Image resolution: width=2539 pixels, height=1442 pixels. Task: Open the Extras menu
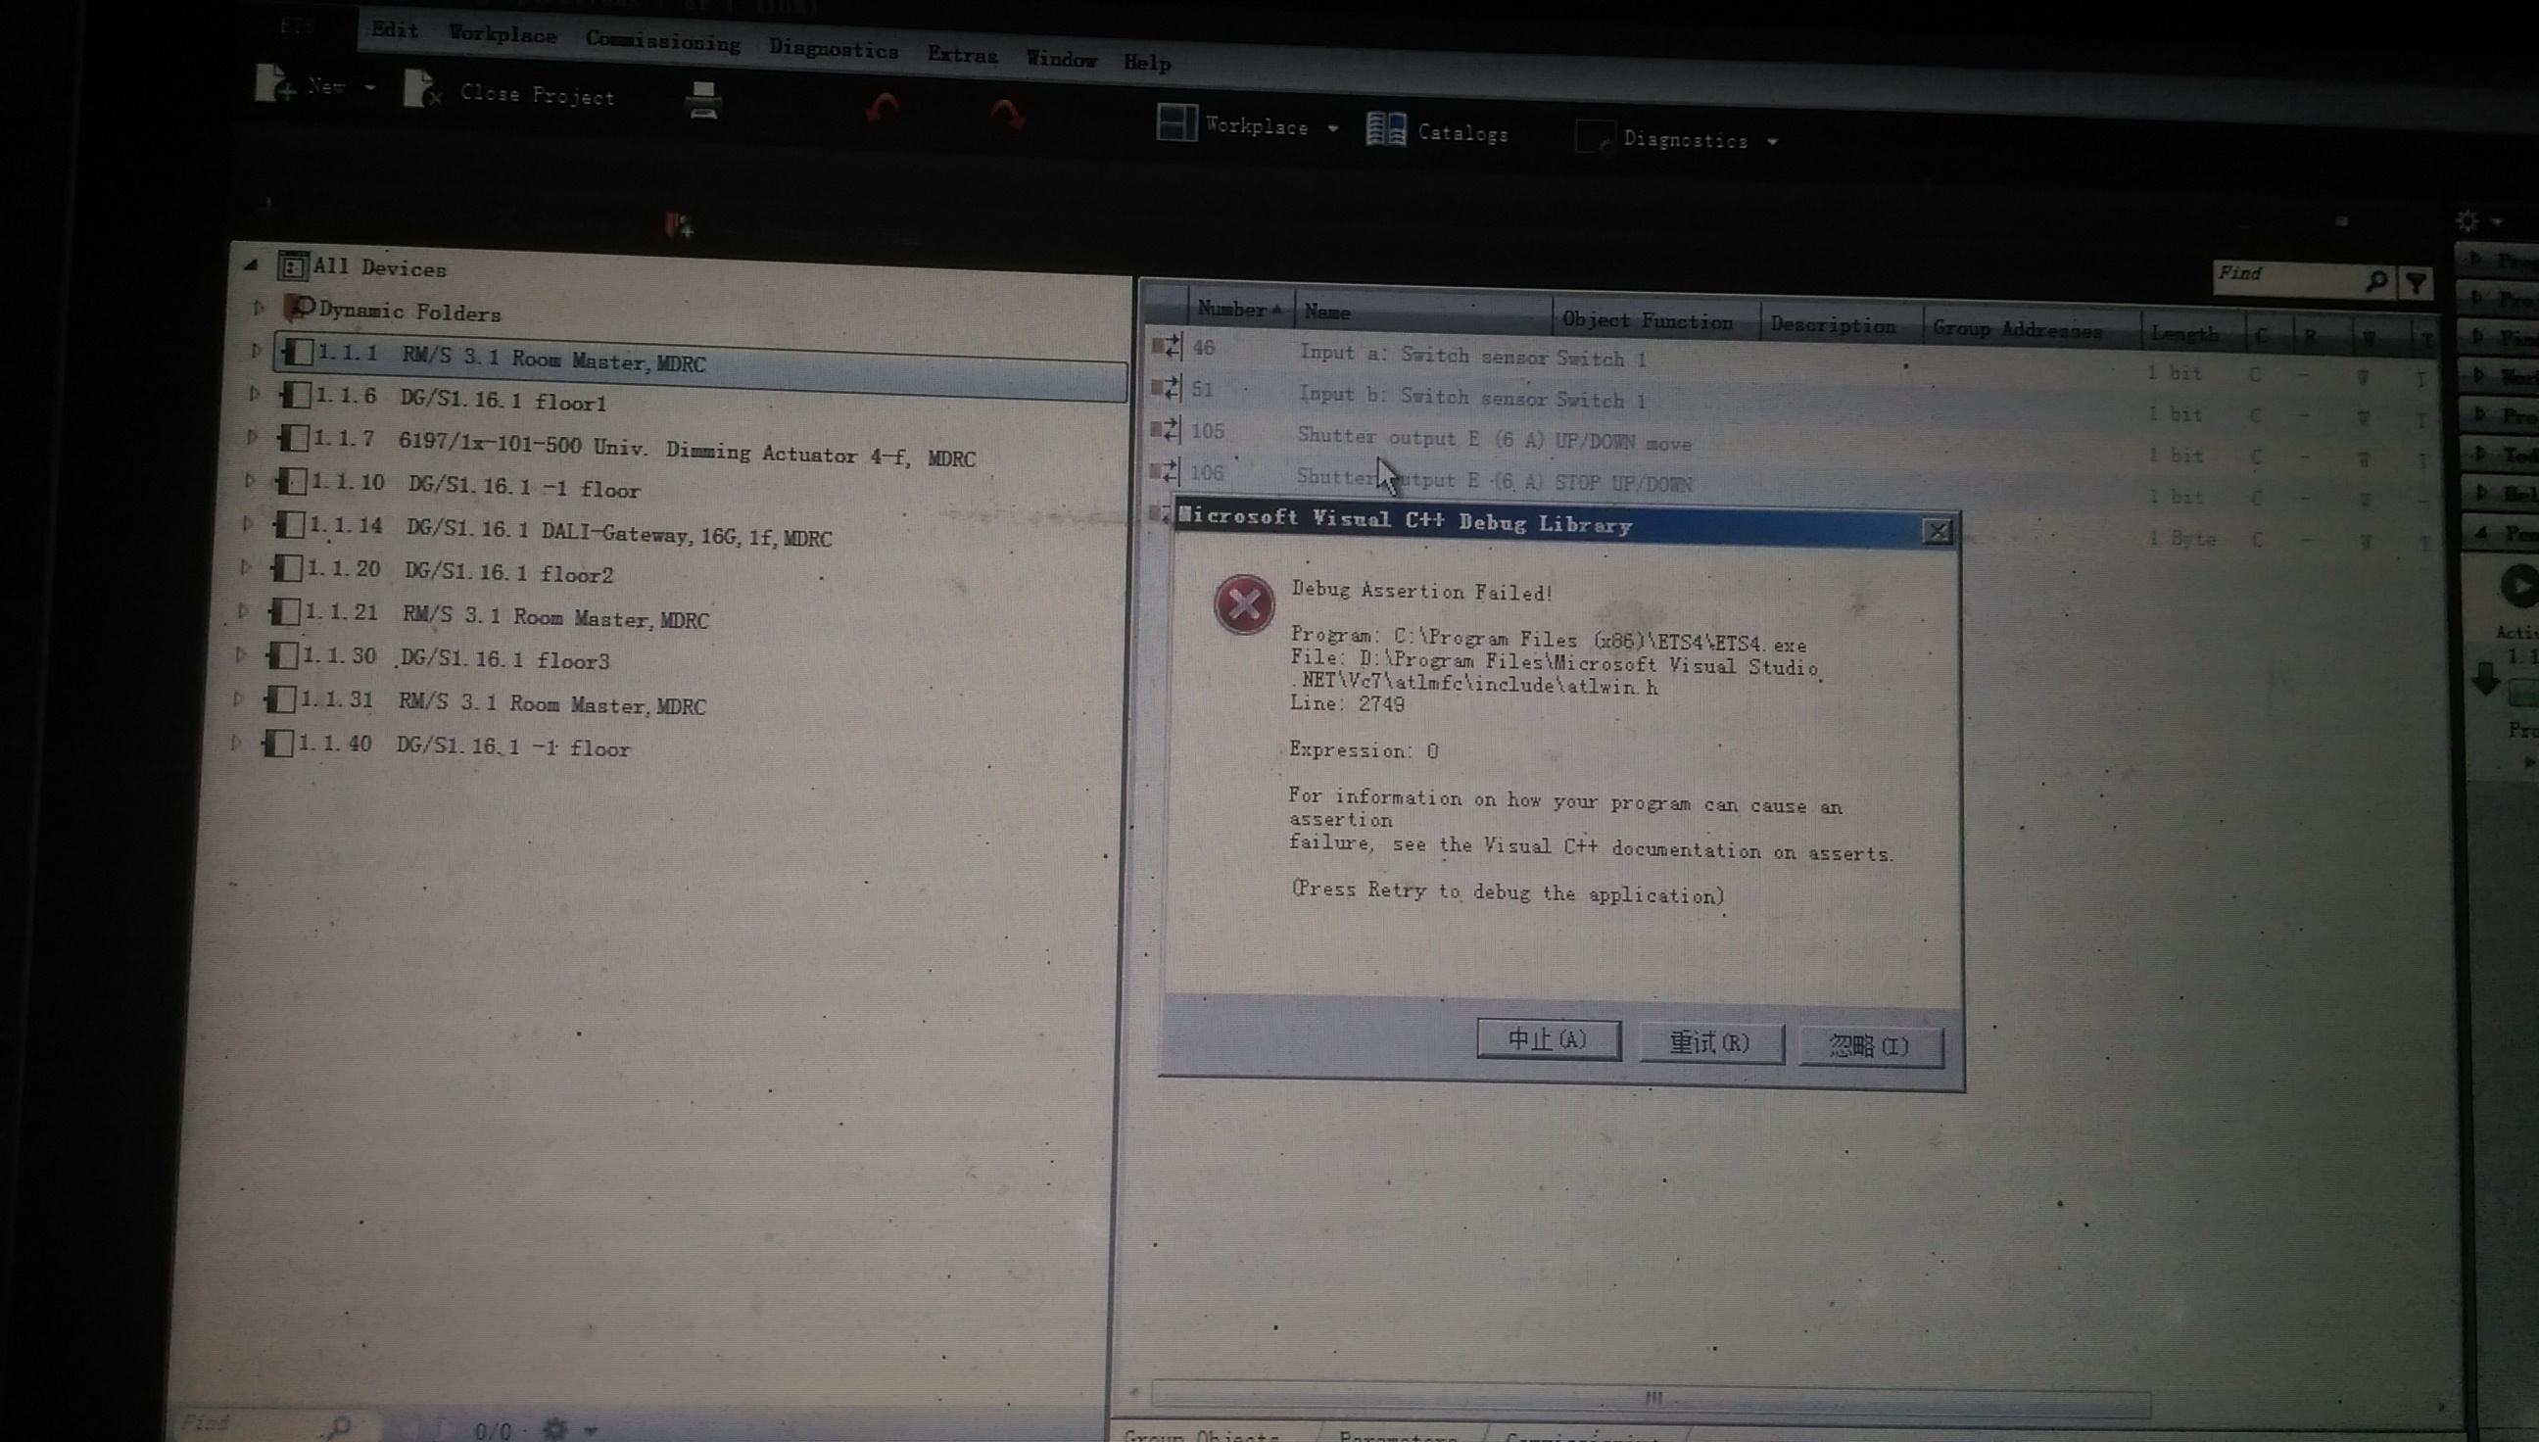pyautogui.click(x=963, y=54)
